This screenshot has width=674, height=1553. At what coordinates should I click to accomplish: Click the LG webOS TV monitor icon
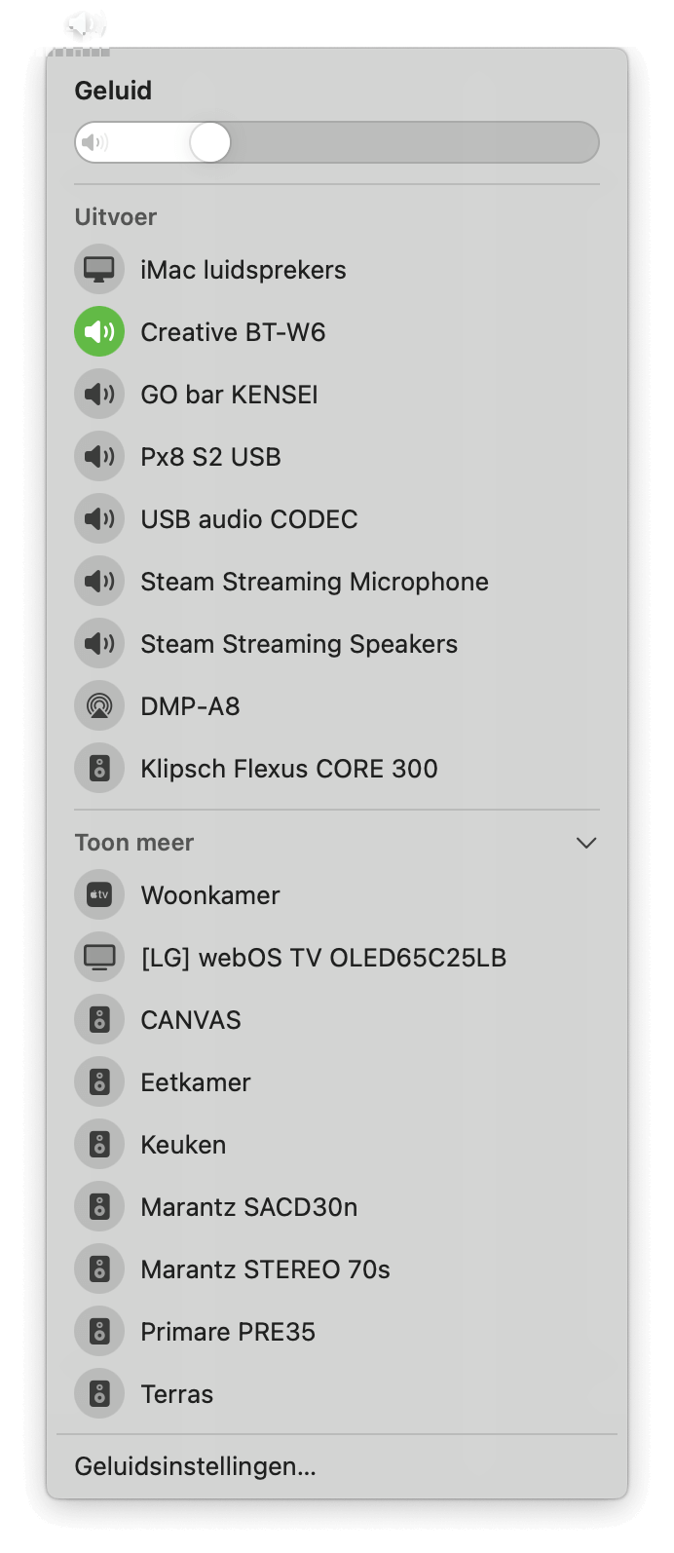pos(99,958)
